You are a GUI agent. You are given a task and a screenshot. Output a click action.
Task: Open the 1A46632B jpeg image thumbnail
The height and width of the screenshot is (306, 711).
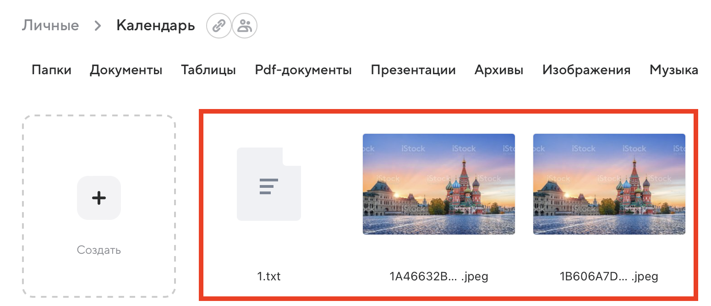(x=439, y=184)
